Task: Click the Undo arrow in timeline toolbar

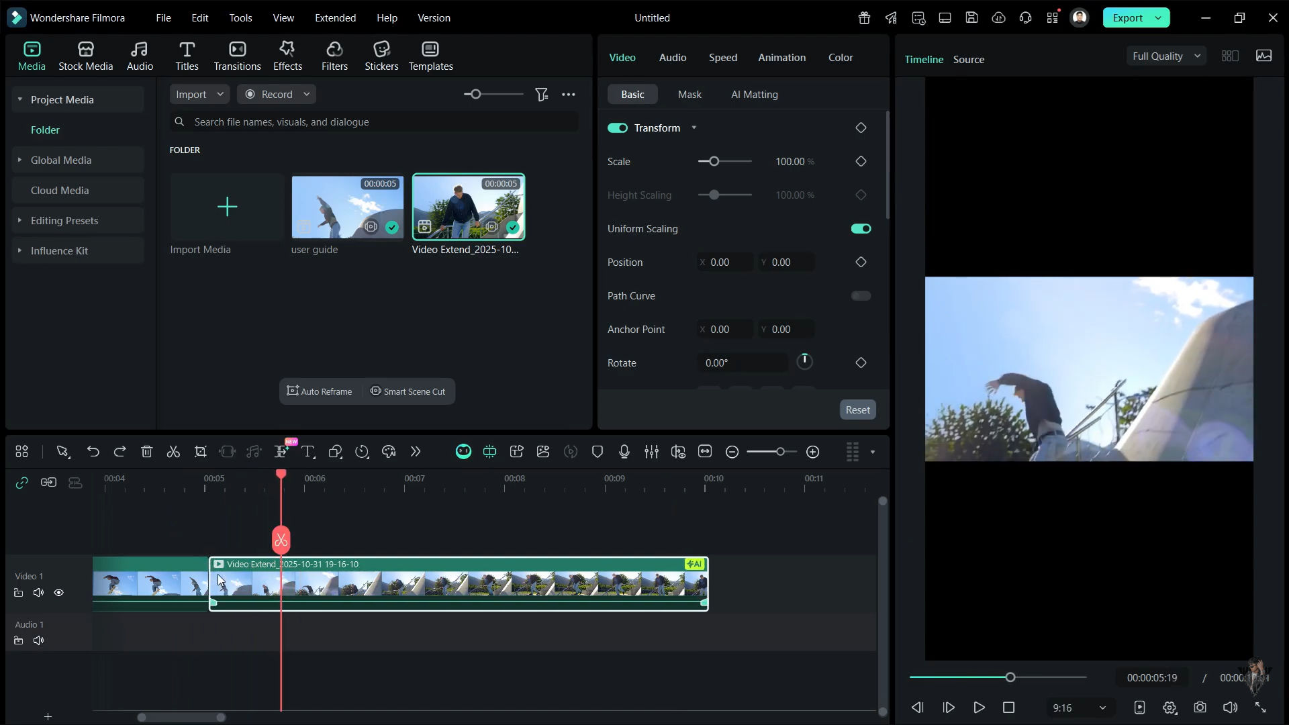Action: (x=93, y=452)
